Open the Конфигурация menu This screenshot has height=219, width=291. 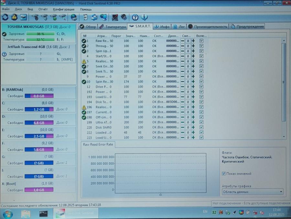pyautogui.click(x=64, y=9)
